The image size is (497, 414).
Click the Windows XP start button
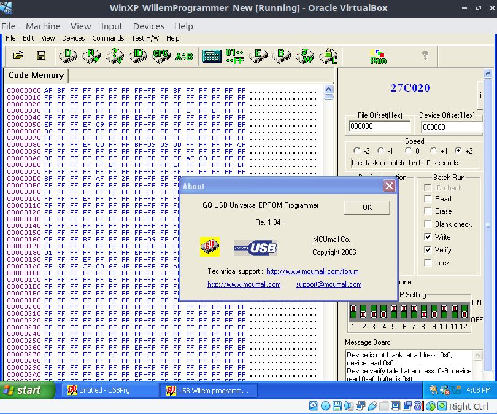[x=23, y=390]
